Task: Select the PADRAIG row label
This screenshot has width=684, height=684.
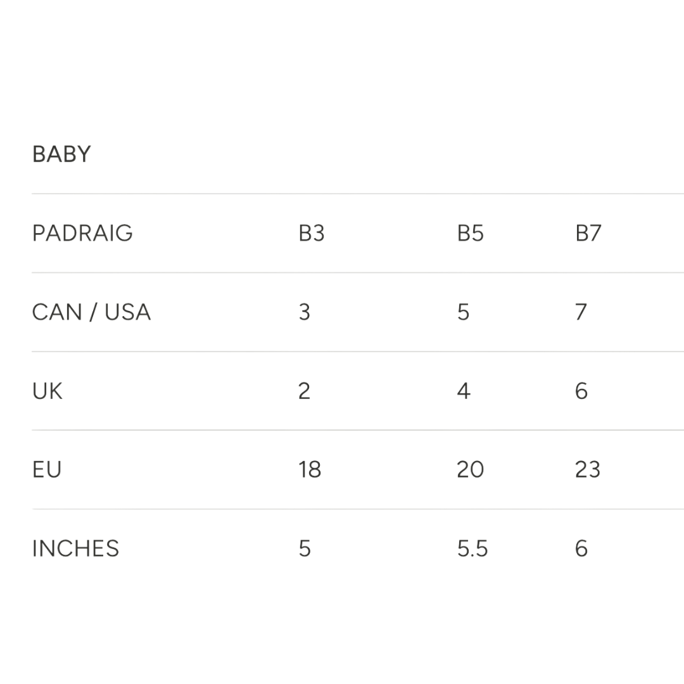Action: (82, 233)
